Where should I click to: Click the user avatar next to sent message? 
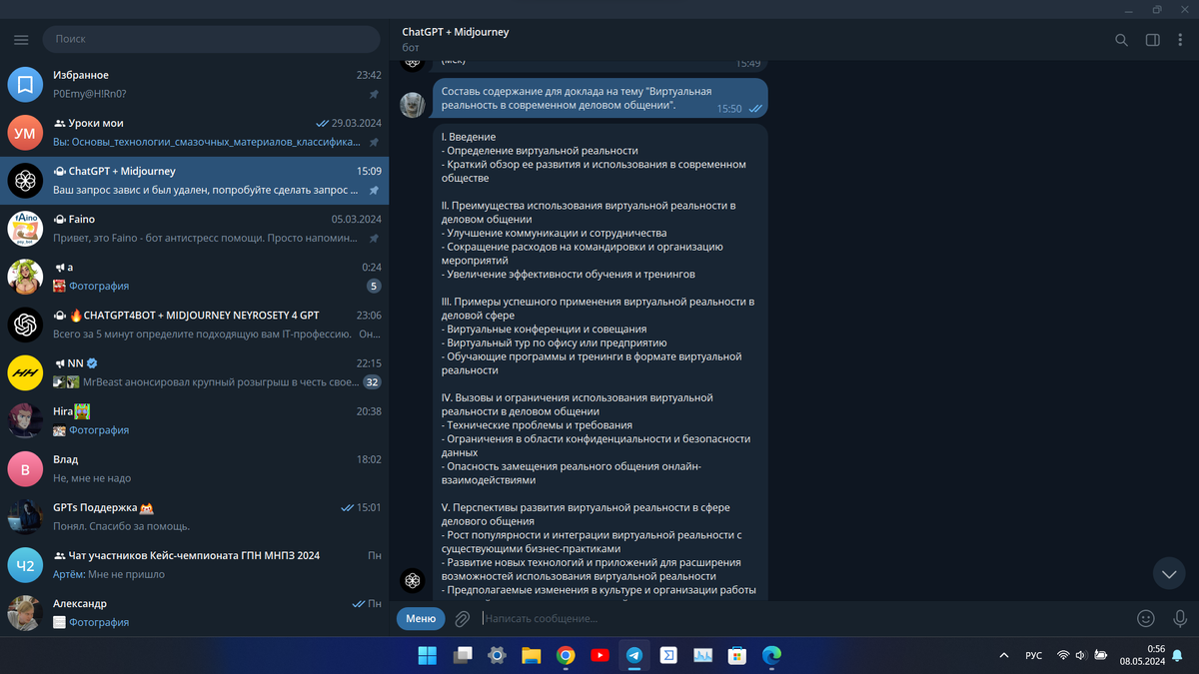[413, 105]
